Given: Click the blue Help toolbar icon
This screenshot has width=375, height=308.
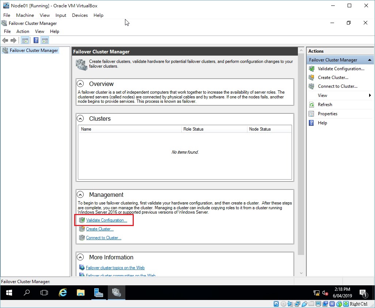Looking at the screenshot, I should click(x=36, y=40).
